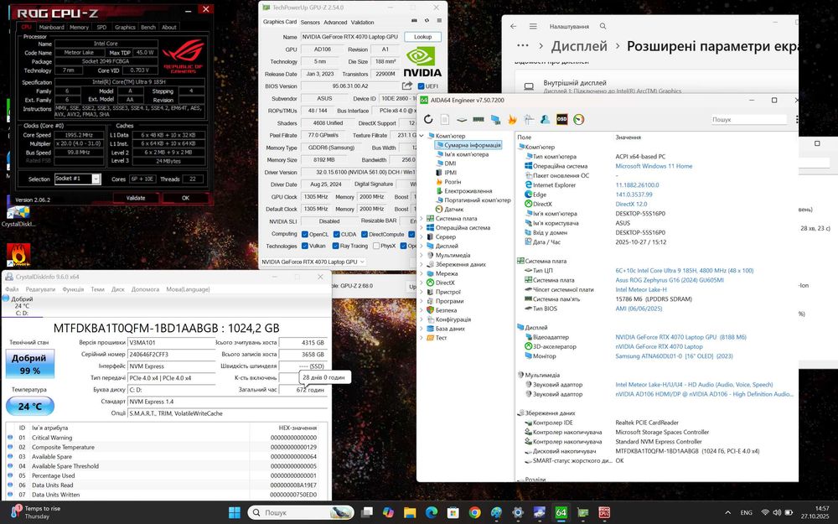Open the Microsoft Store taskbar icon
This screenshot has height=524, width=838.
(453, 512)
